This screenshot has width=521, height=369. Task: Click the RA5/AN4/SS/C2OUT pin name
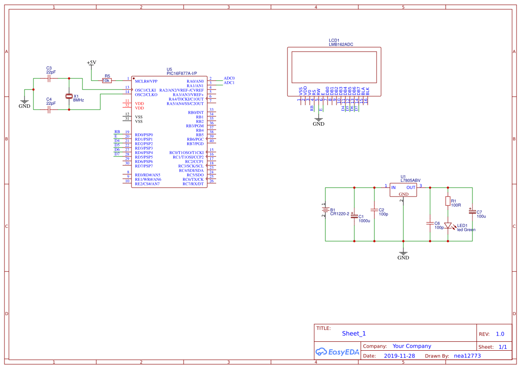pos(185,104)
